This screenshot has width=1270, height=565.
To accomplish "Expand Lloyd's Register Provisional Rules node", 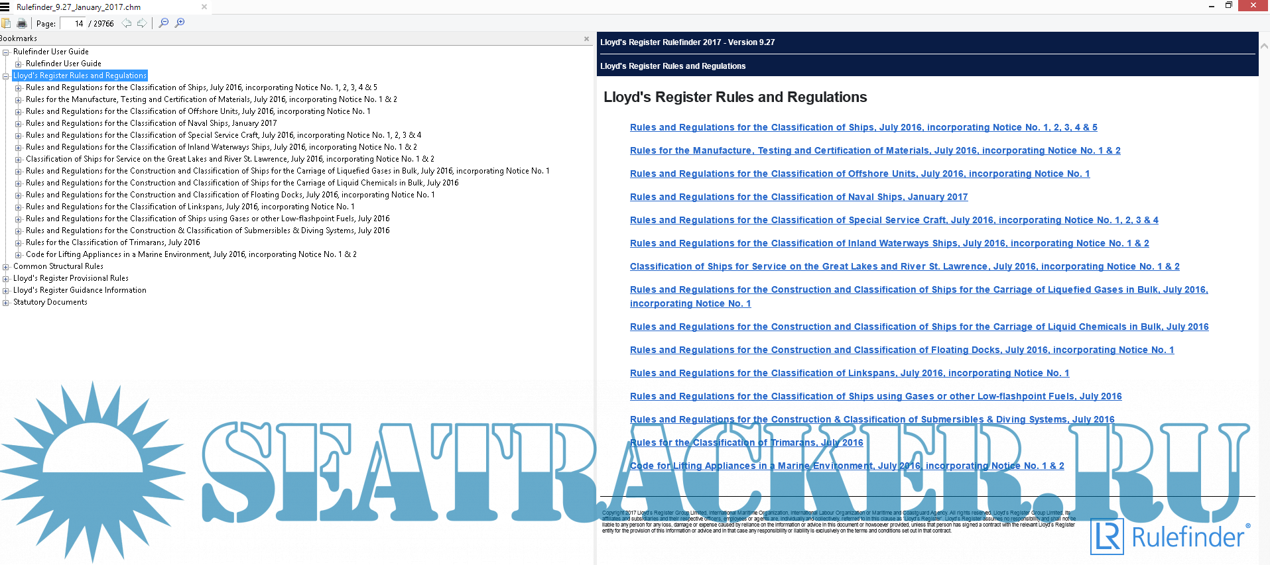I will click(x=6, y=279).
